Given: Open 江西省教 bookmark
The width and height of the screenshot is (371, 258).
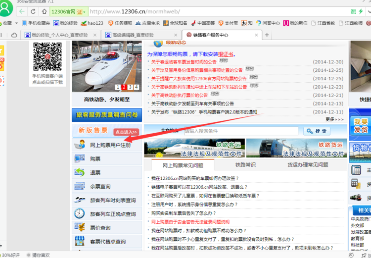Looking at the screenshot, I should (323, 23).
